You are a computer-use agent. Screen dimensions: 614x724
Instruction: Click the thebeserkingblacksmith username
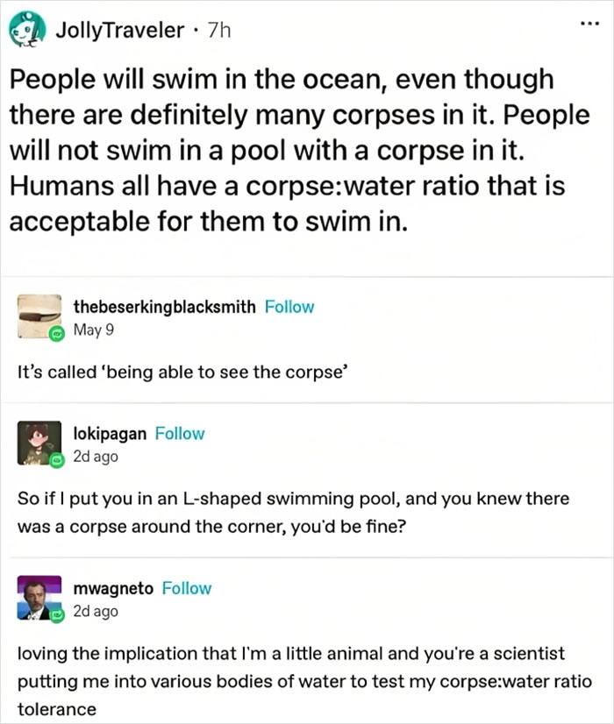tap(161, 307)
